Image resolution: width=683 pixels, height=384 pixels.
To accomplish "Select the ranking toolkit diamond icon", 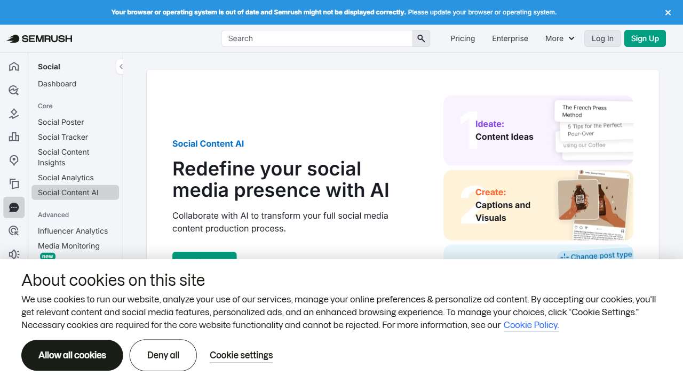I will click(x=13, y=114).
